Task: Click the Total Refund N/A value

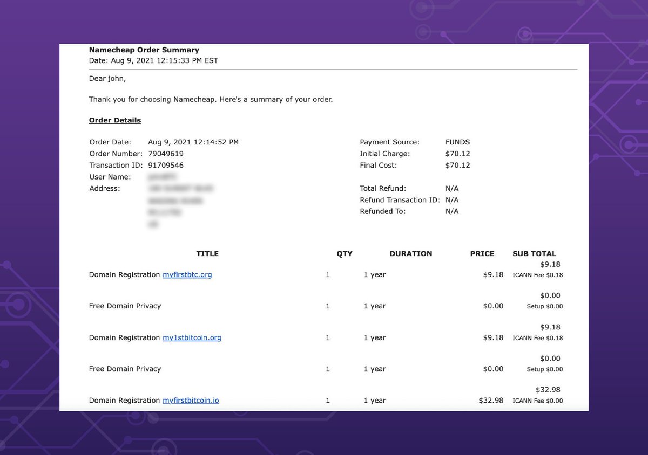Action: [452, 189]
